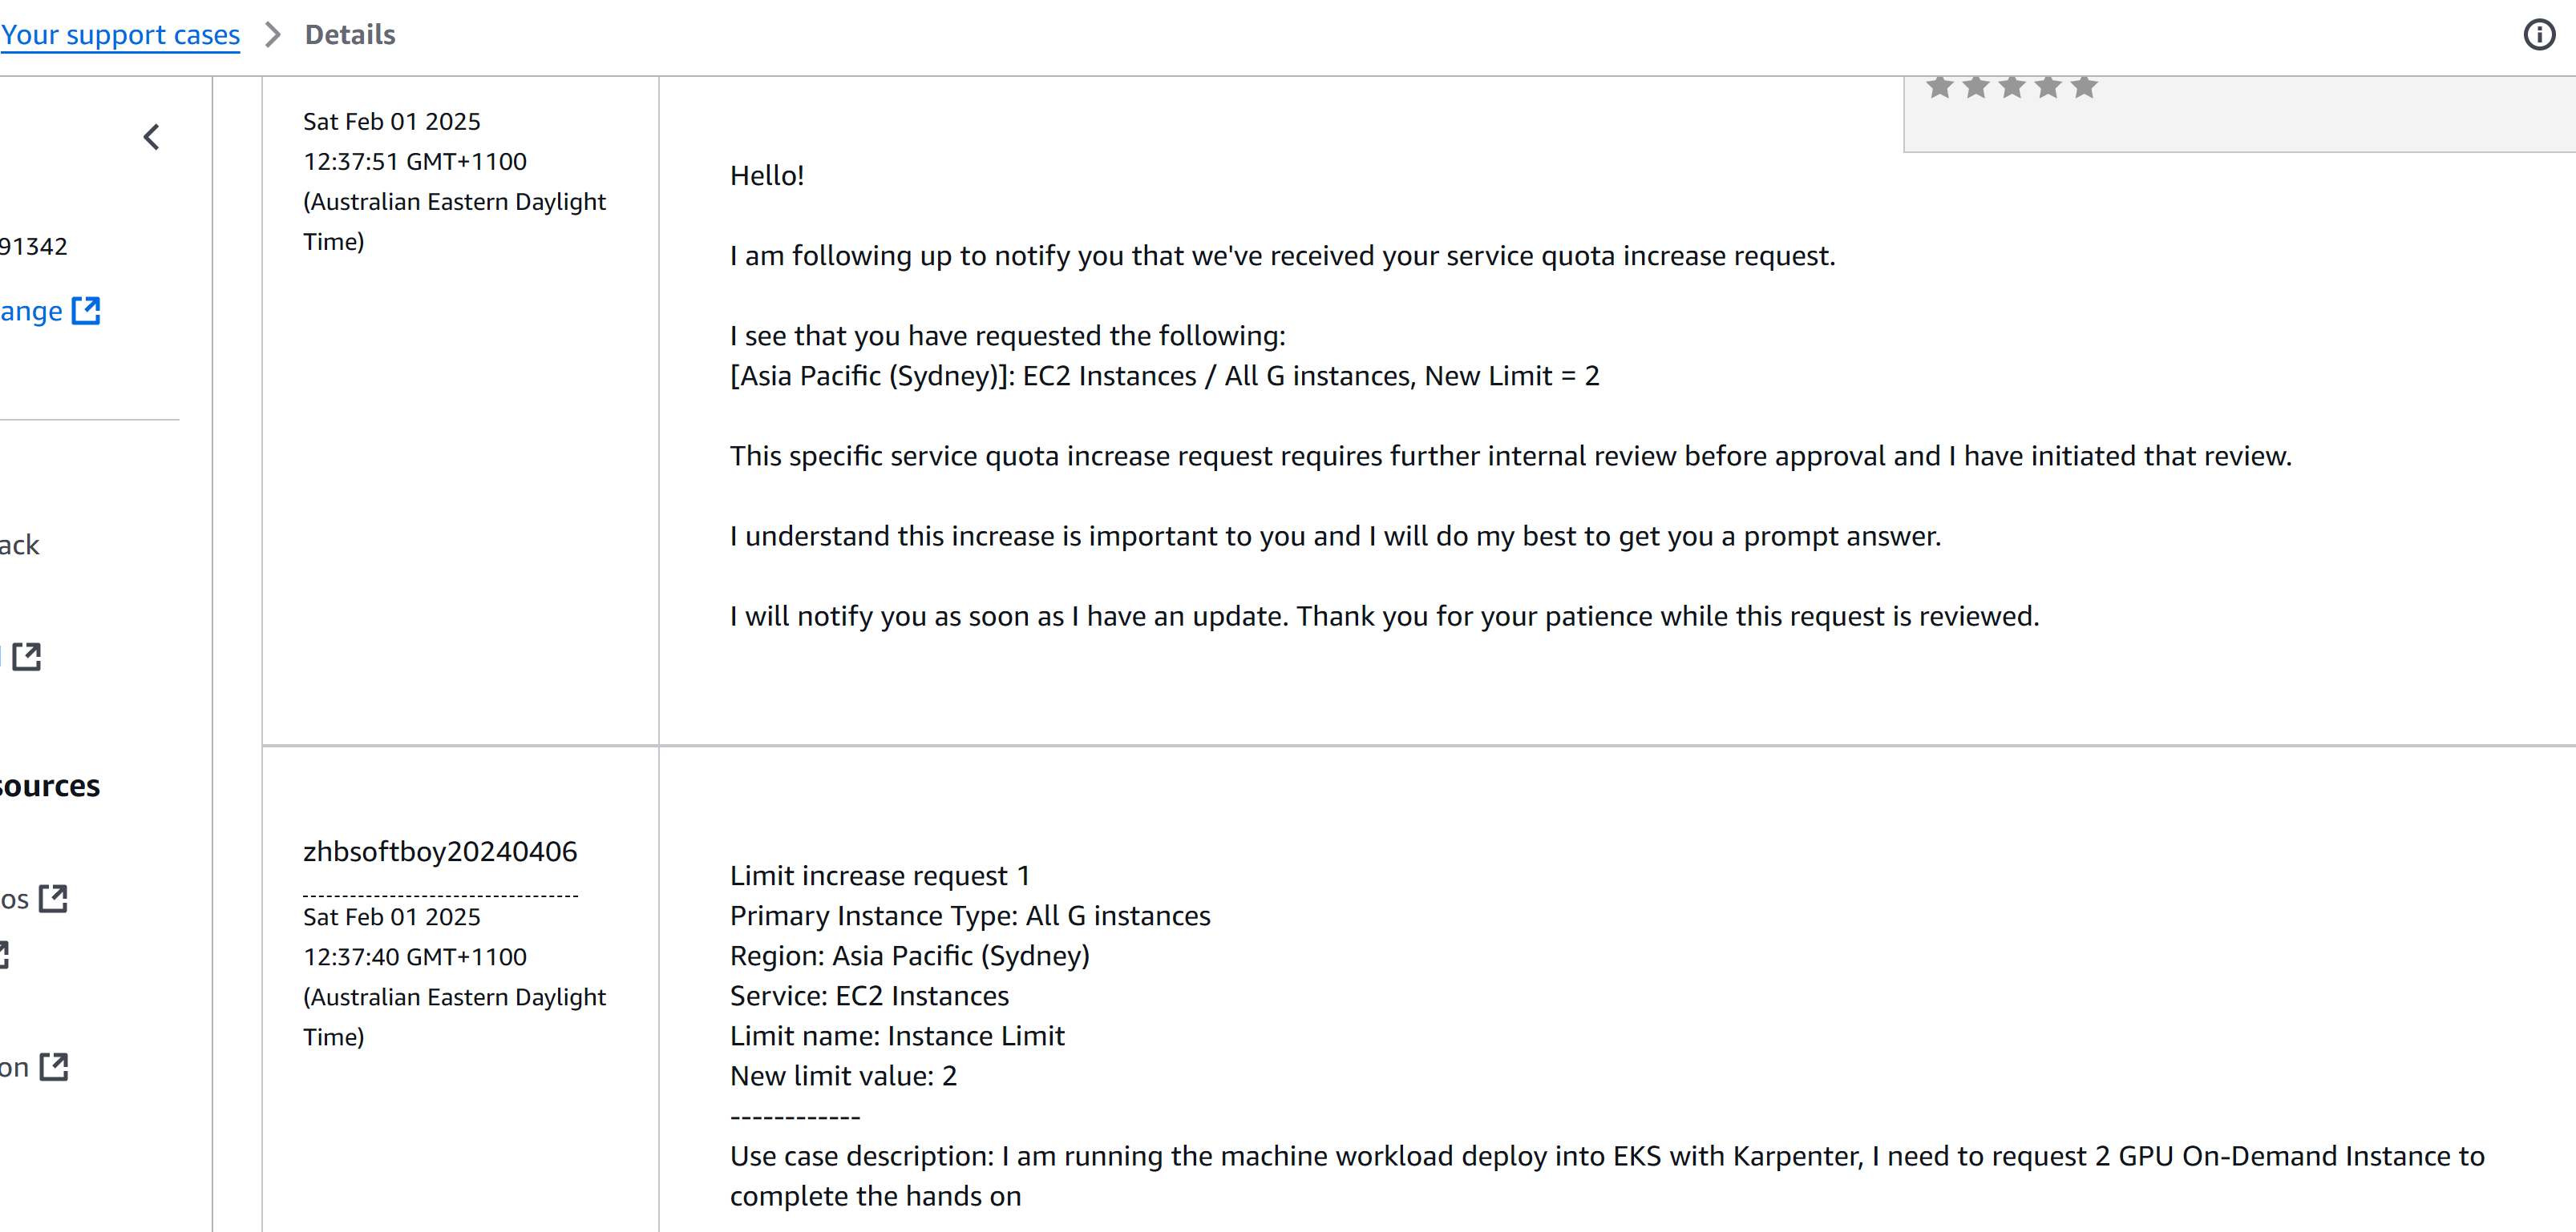Click external link icon beside 'on' text
The height and width of the screenshot is (1232, 2576).
point(54,1066)
